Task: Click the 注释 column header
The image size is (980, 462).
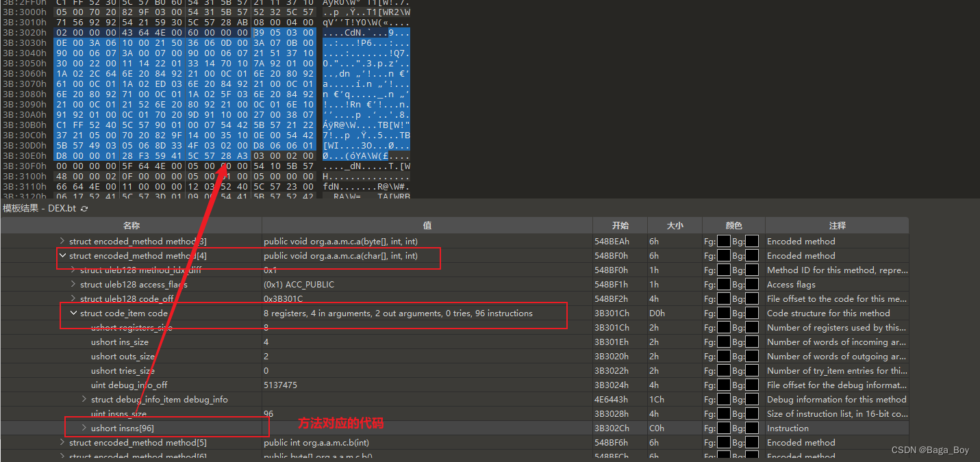Action: click(x=836, y=225)
